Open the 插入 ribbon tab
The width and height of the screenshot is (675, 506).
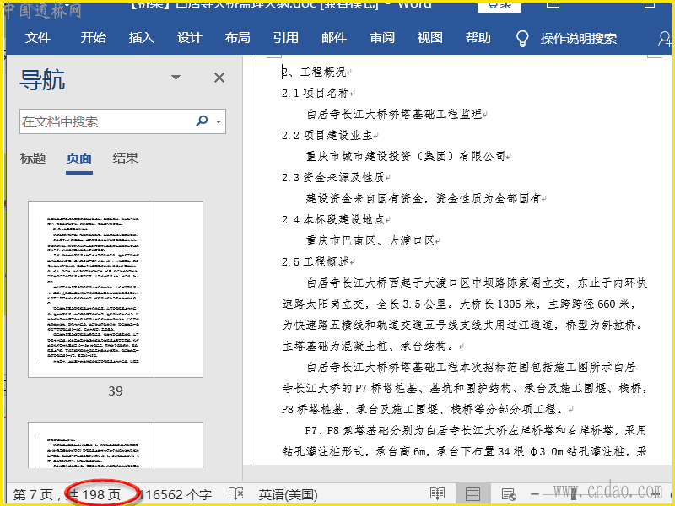pos(141,38)
